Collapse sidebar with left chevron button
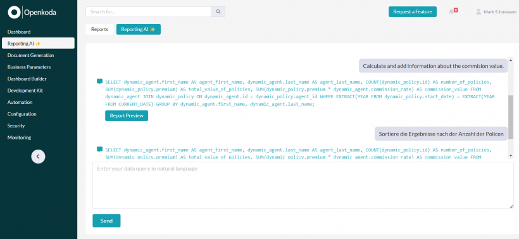 [x=38, y=157]
